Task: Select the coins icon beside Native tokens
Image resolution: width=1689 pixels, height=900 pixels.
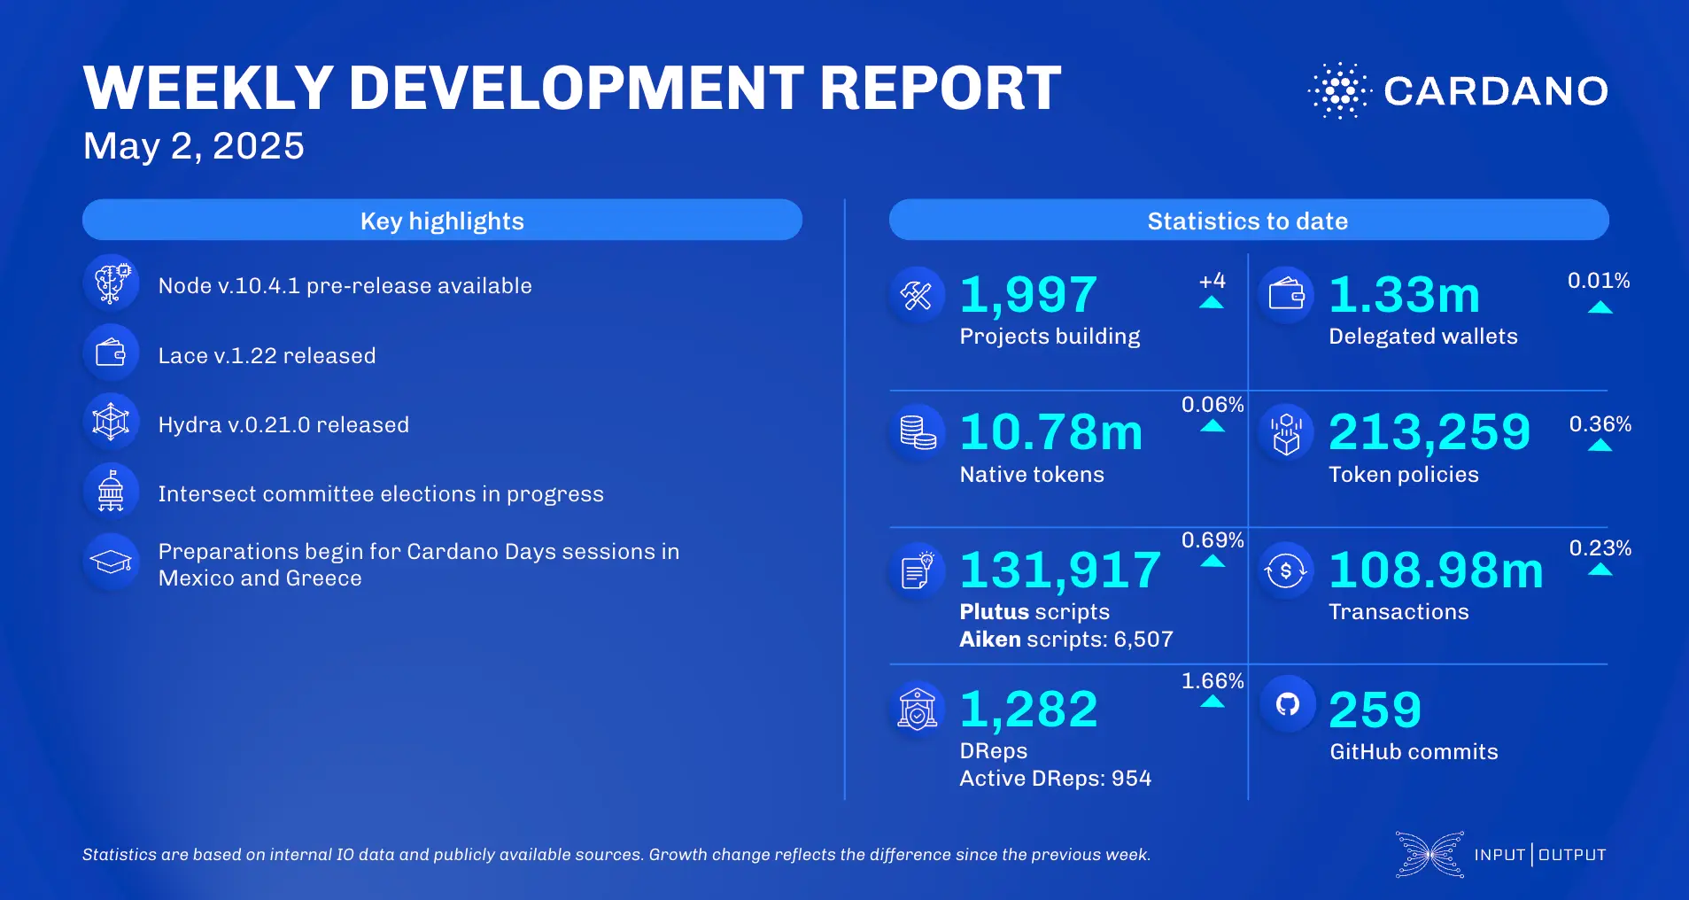Action: click(x=918, y=433)
